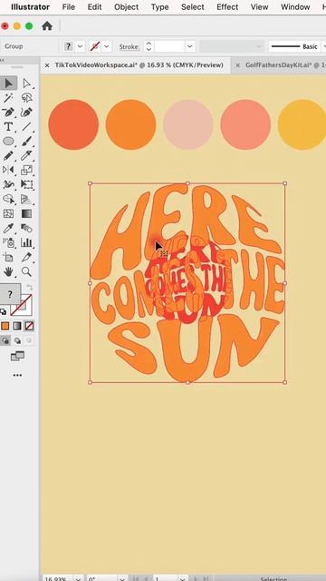Swap fill and stroke arrows
This screenshot has height=581, width=326.
click(29, 288)
